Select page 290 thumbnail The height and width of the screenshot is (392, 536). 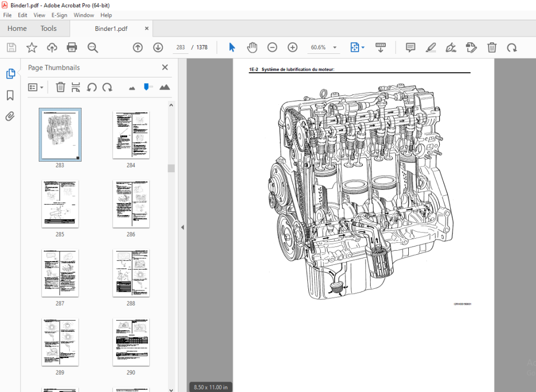131,342
